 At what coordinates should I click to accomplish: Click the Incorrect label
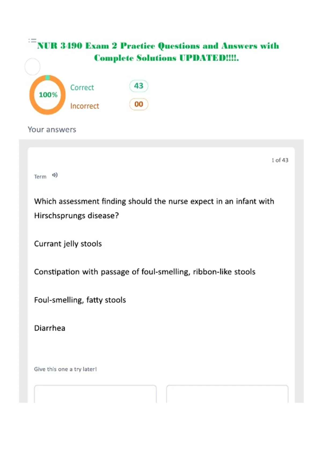(85, 106)
